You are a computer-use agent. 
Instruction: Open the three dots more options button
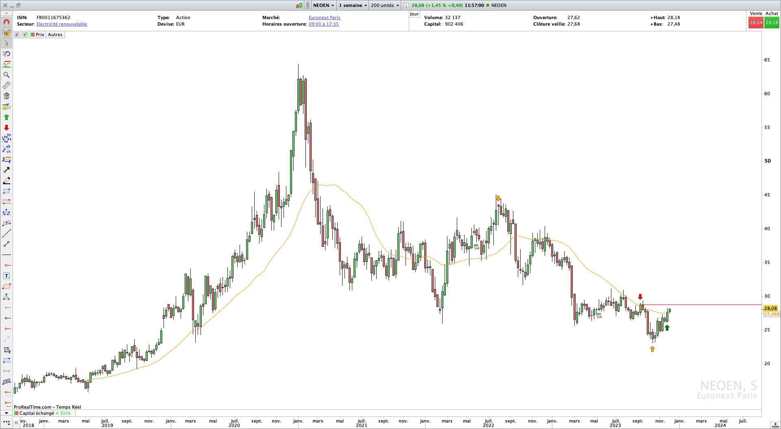[x=6, y=423]
